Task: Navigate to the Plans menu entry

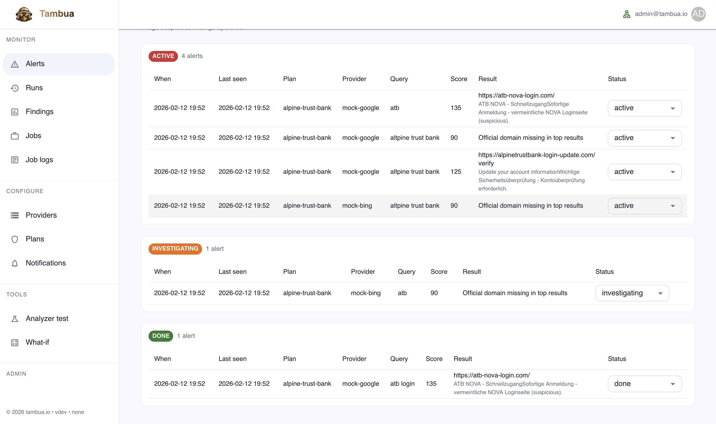Action: (x=35, y=239)
